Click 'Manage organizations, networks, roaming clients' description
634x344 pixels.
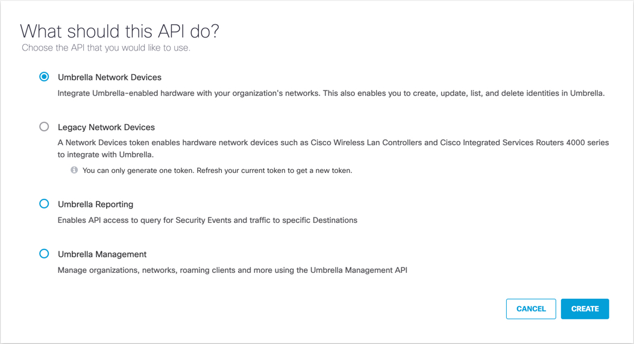(233, 270)
